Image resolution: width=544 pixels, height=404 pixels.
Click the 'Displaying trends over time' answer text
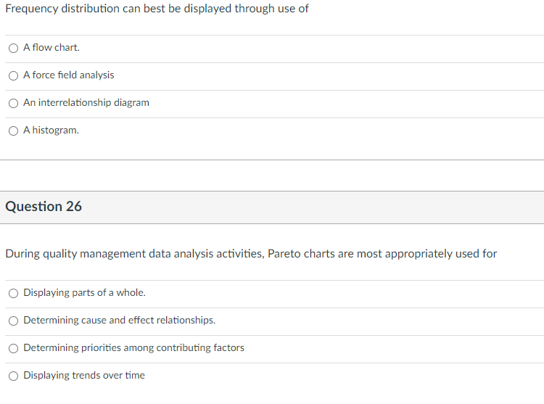[x=84, y=376]
